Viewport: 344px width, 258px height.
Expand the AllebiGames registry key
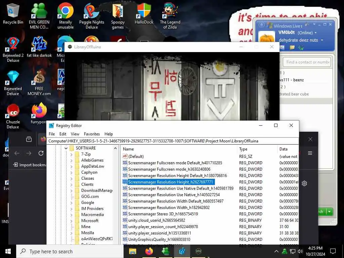tap(71, 160)
